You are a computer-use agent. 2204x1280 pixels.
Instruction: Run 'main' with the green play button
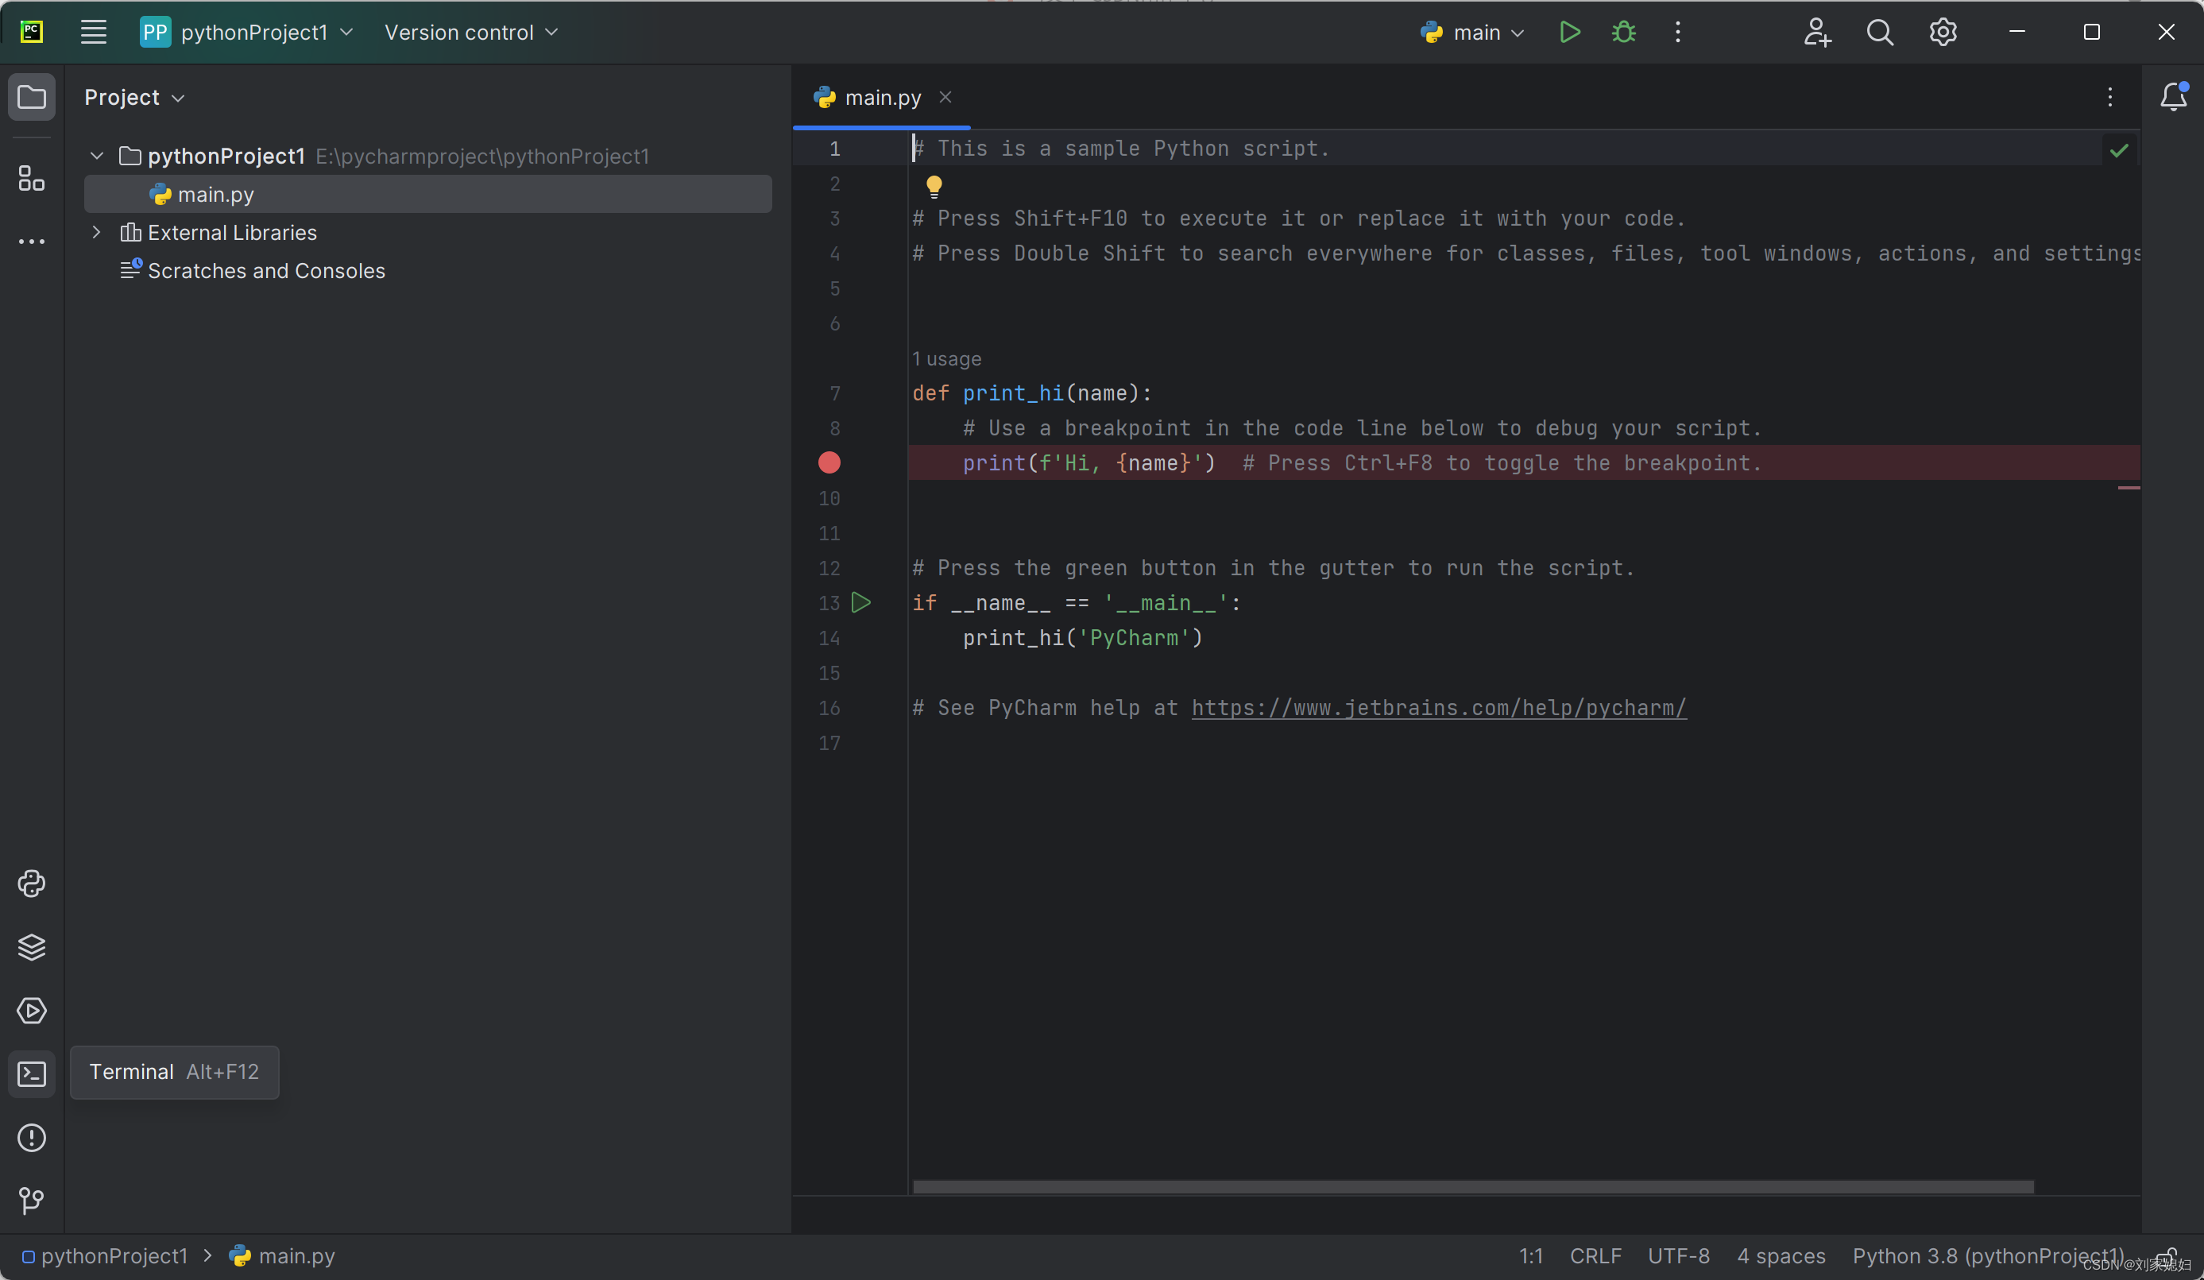tap(1569, 33)
